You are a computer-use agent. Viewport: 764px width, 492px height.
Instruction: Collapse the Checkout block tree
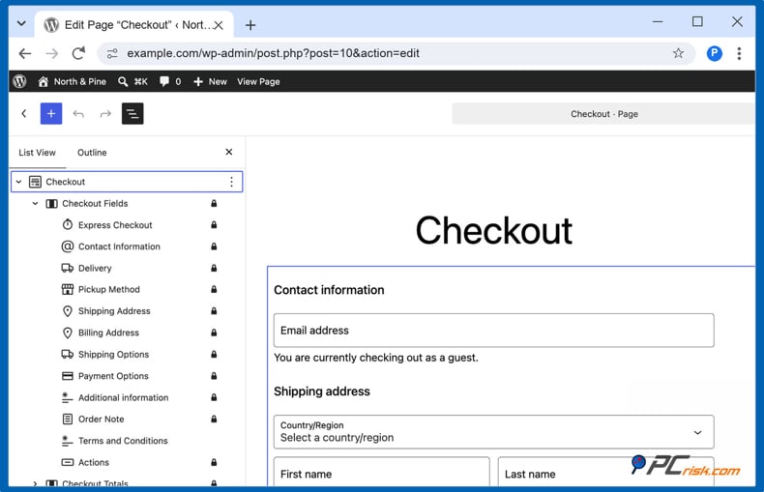[x=18, y=182]
